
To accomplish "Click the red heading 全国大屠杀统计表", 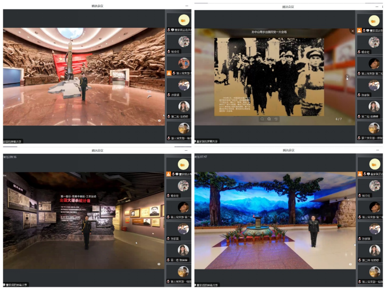I will pos(75,201).
